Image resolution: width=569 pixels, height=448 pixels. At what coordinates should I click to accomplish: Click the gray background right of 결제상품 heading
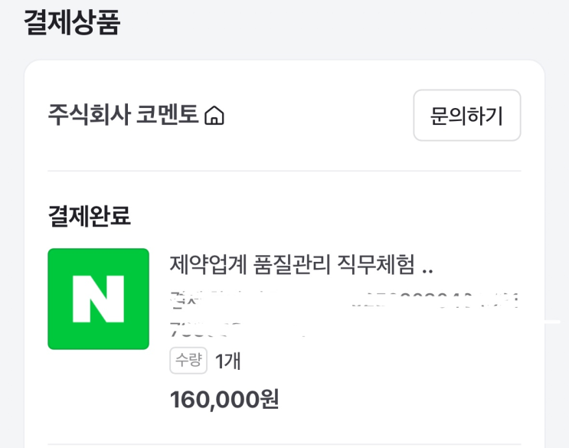tap(345, 21)
